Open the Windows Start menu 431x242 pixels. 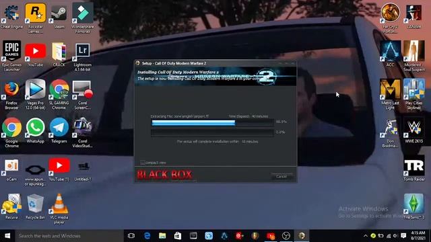(7, 236)
